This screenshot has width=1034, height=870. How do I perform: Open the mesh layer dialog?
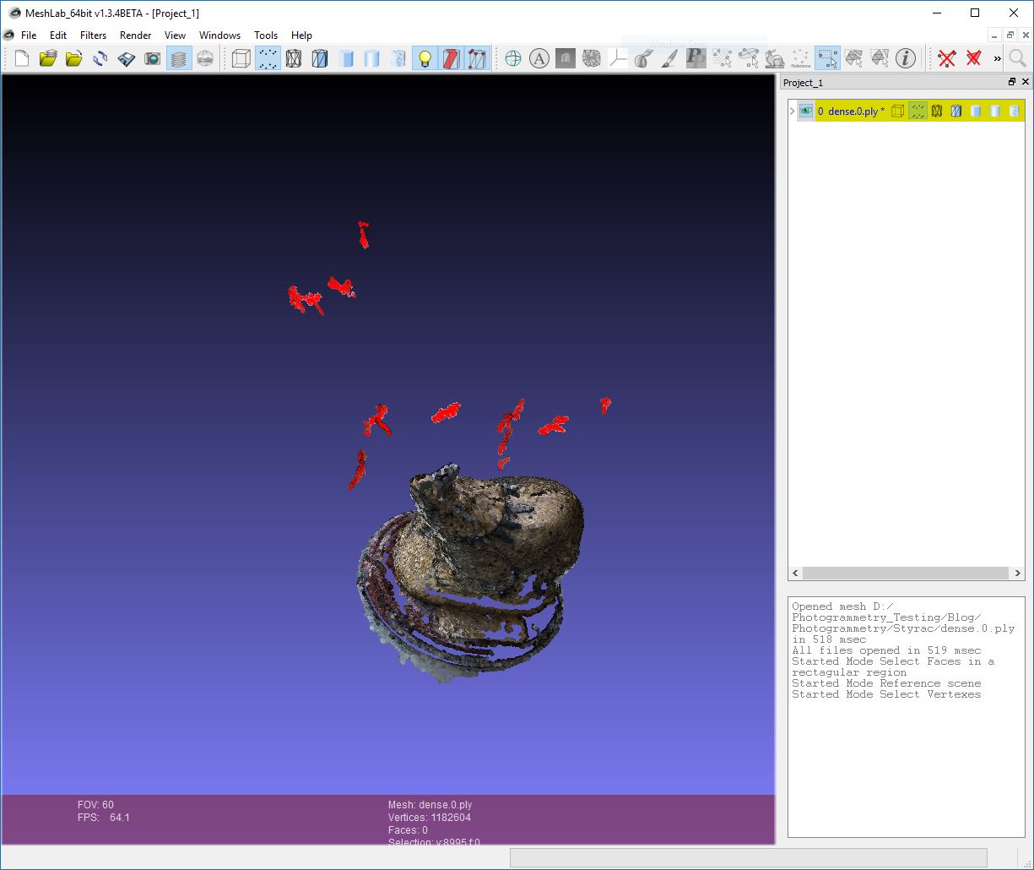(x=178, y=57)
